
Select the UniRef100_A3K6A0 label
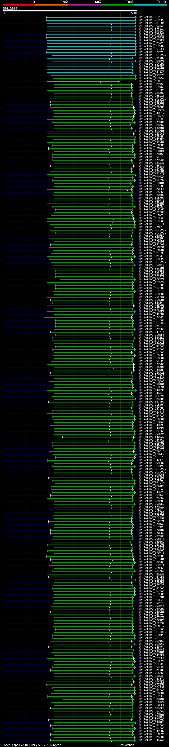pyautogui.click(x=152, y=221)
